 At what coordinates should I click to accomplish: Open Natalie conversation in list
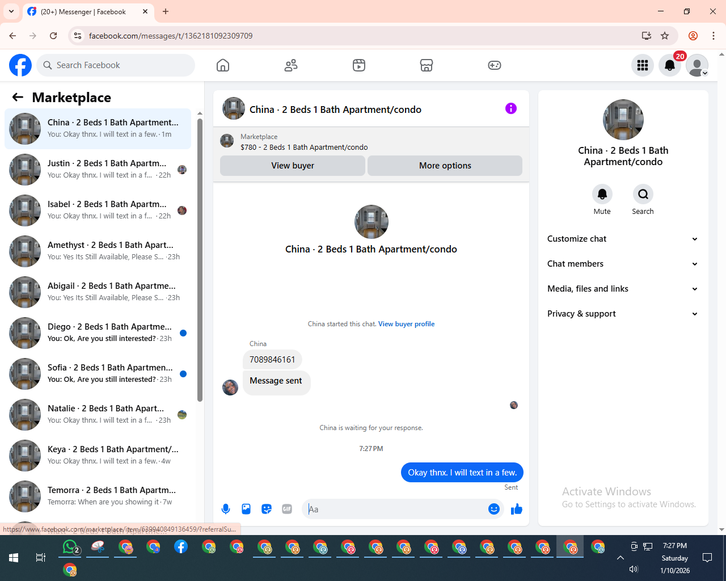click(98, 415)
